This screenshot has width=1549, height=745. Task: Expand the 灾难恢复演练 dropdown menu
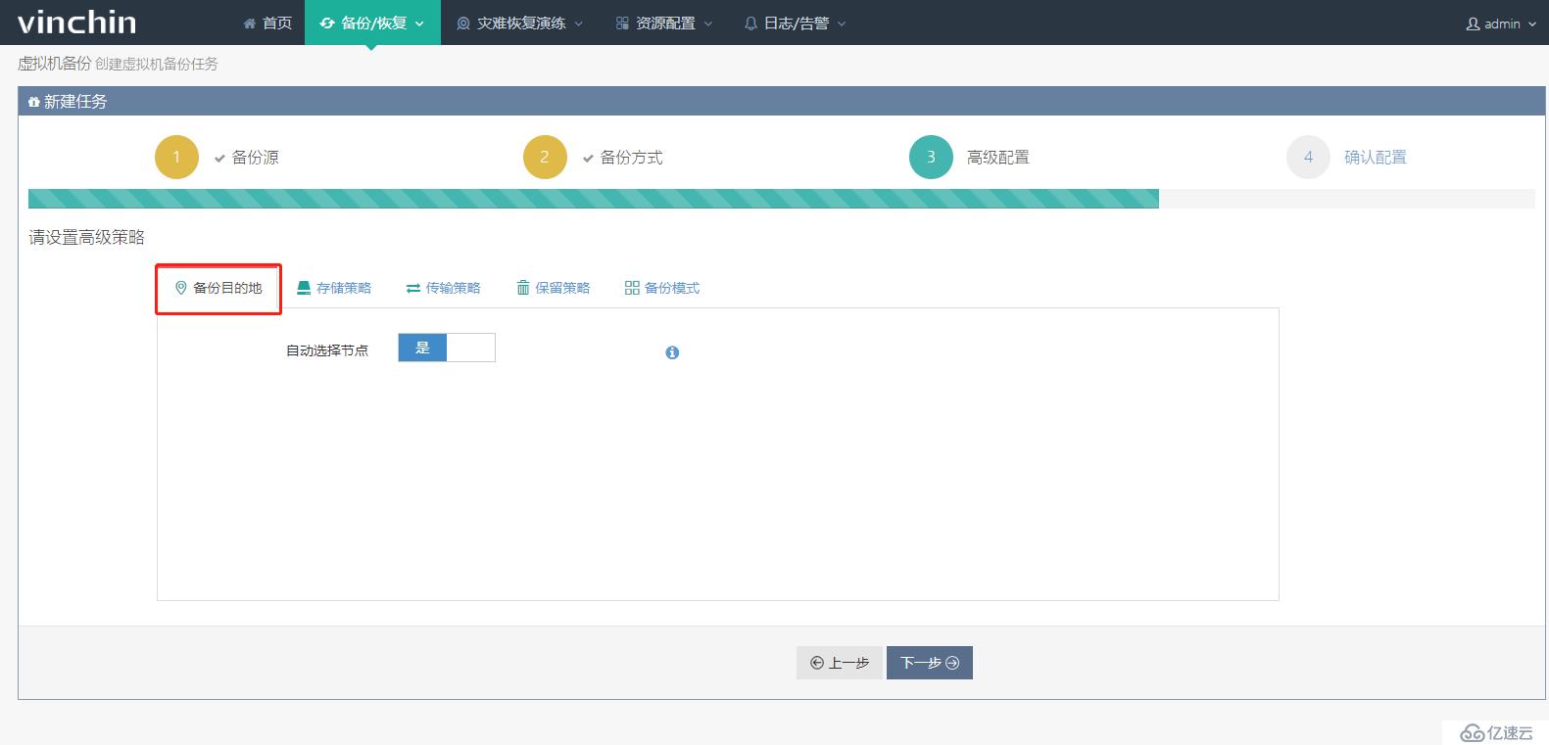pos(519,23)
